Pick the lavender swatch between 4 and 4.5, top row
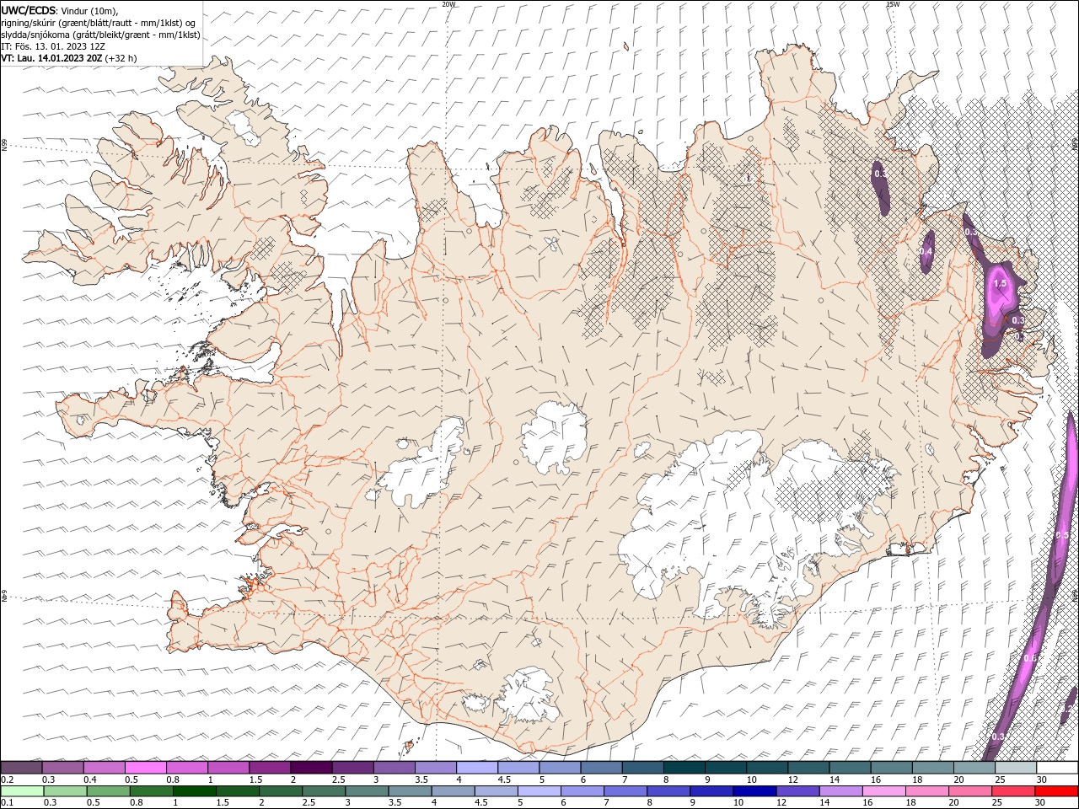The height and width of the screenshot is (809, 1079). 477,768
